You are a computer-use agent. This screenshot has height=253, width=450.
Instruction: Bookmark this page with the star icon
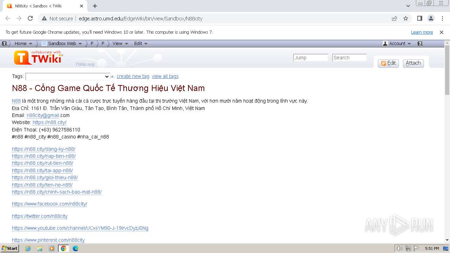(406, 18)
